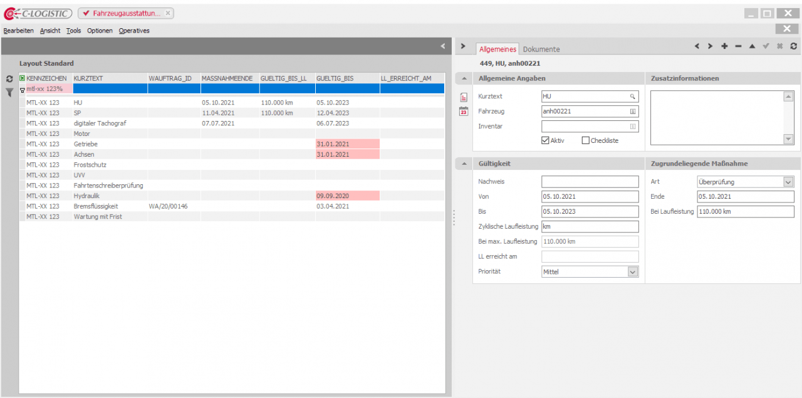This screenshot has height=398, width=802.
Task: Reload the list with left refresh icon
Action: 9,79
